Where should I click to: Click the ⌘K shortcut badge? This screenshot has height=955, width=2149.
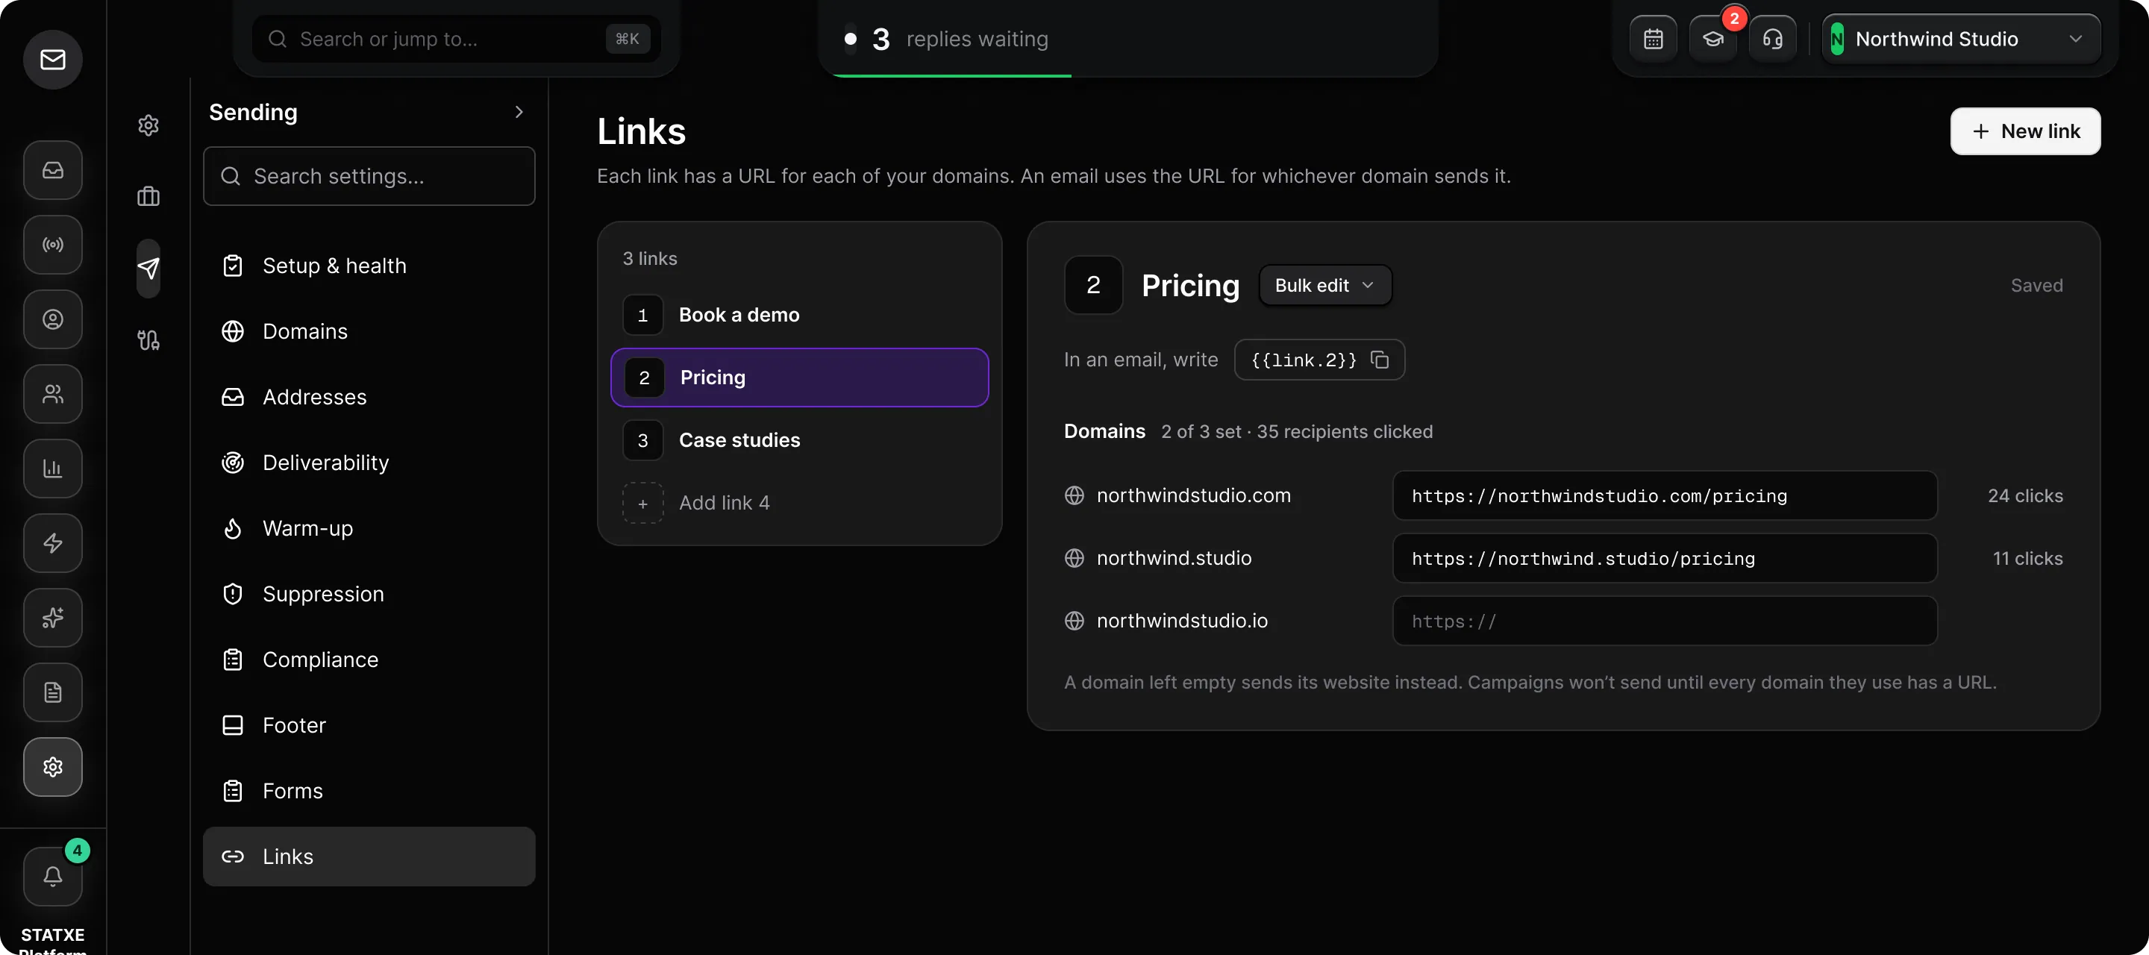pos(628,40)
